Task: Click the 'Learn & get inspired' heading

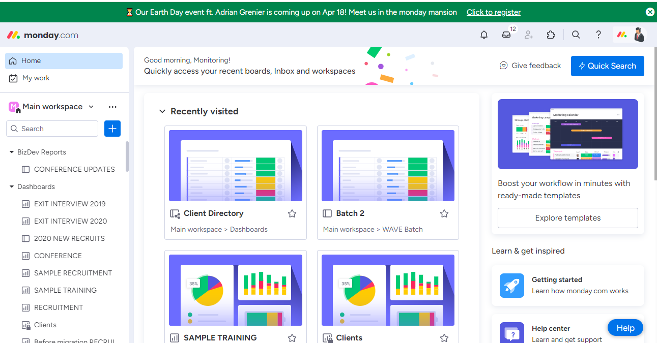Action: point(528,251)
